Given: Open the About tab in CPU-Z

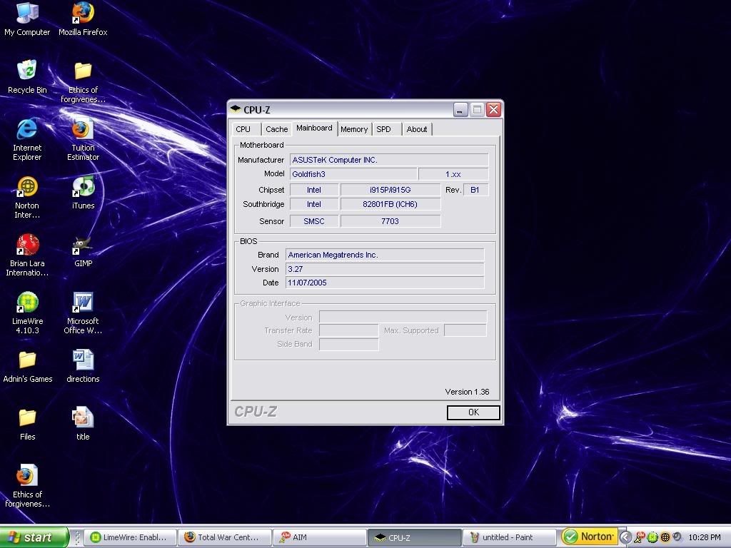Looking at the screenshot, I should (417, 129).
